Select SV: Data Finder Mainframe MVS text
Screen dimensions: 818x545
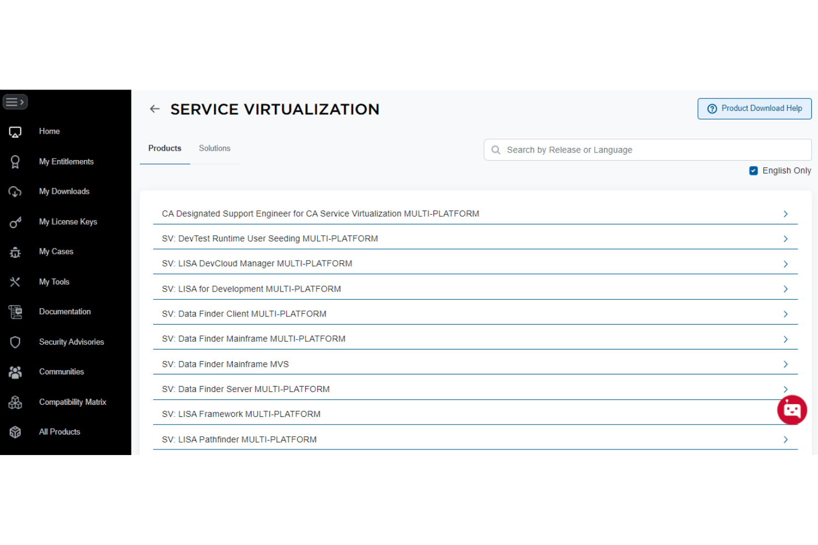pyautogui.click(x=225, y=364)
